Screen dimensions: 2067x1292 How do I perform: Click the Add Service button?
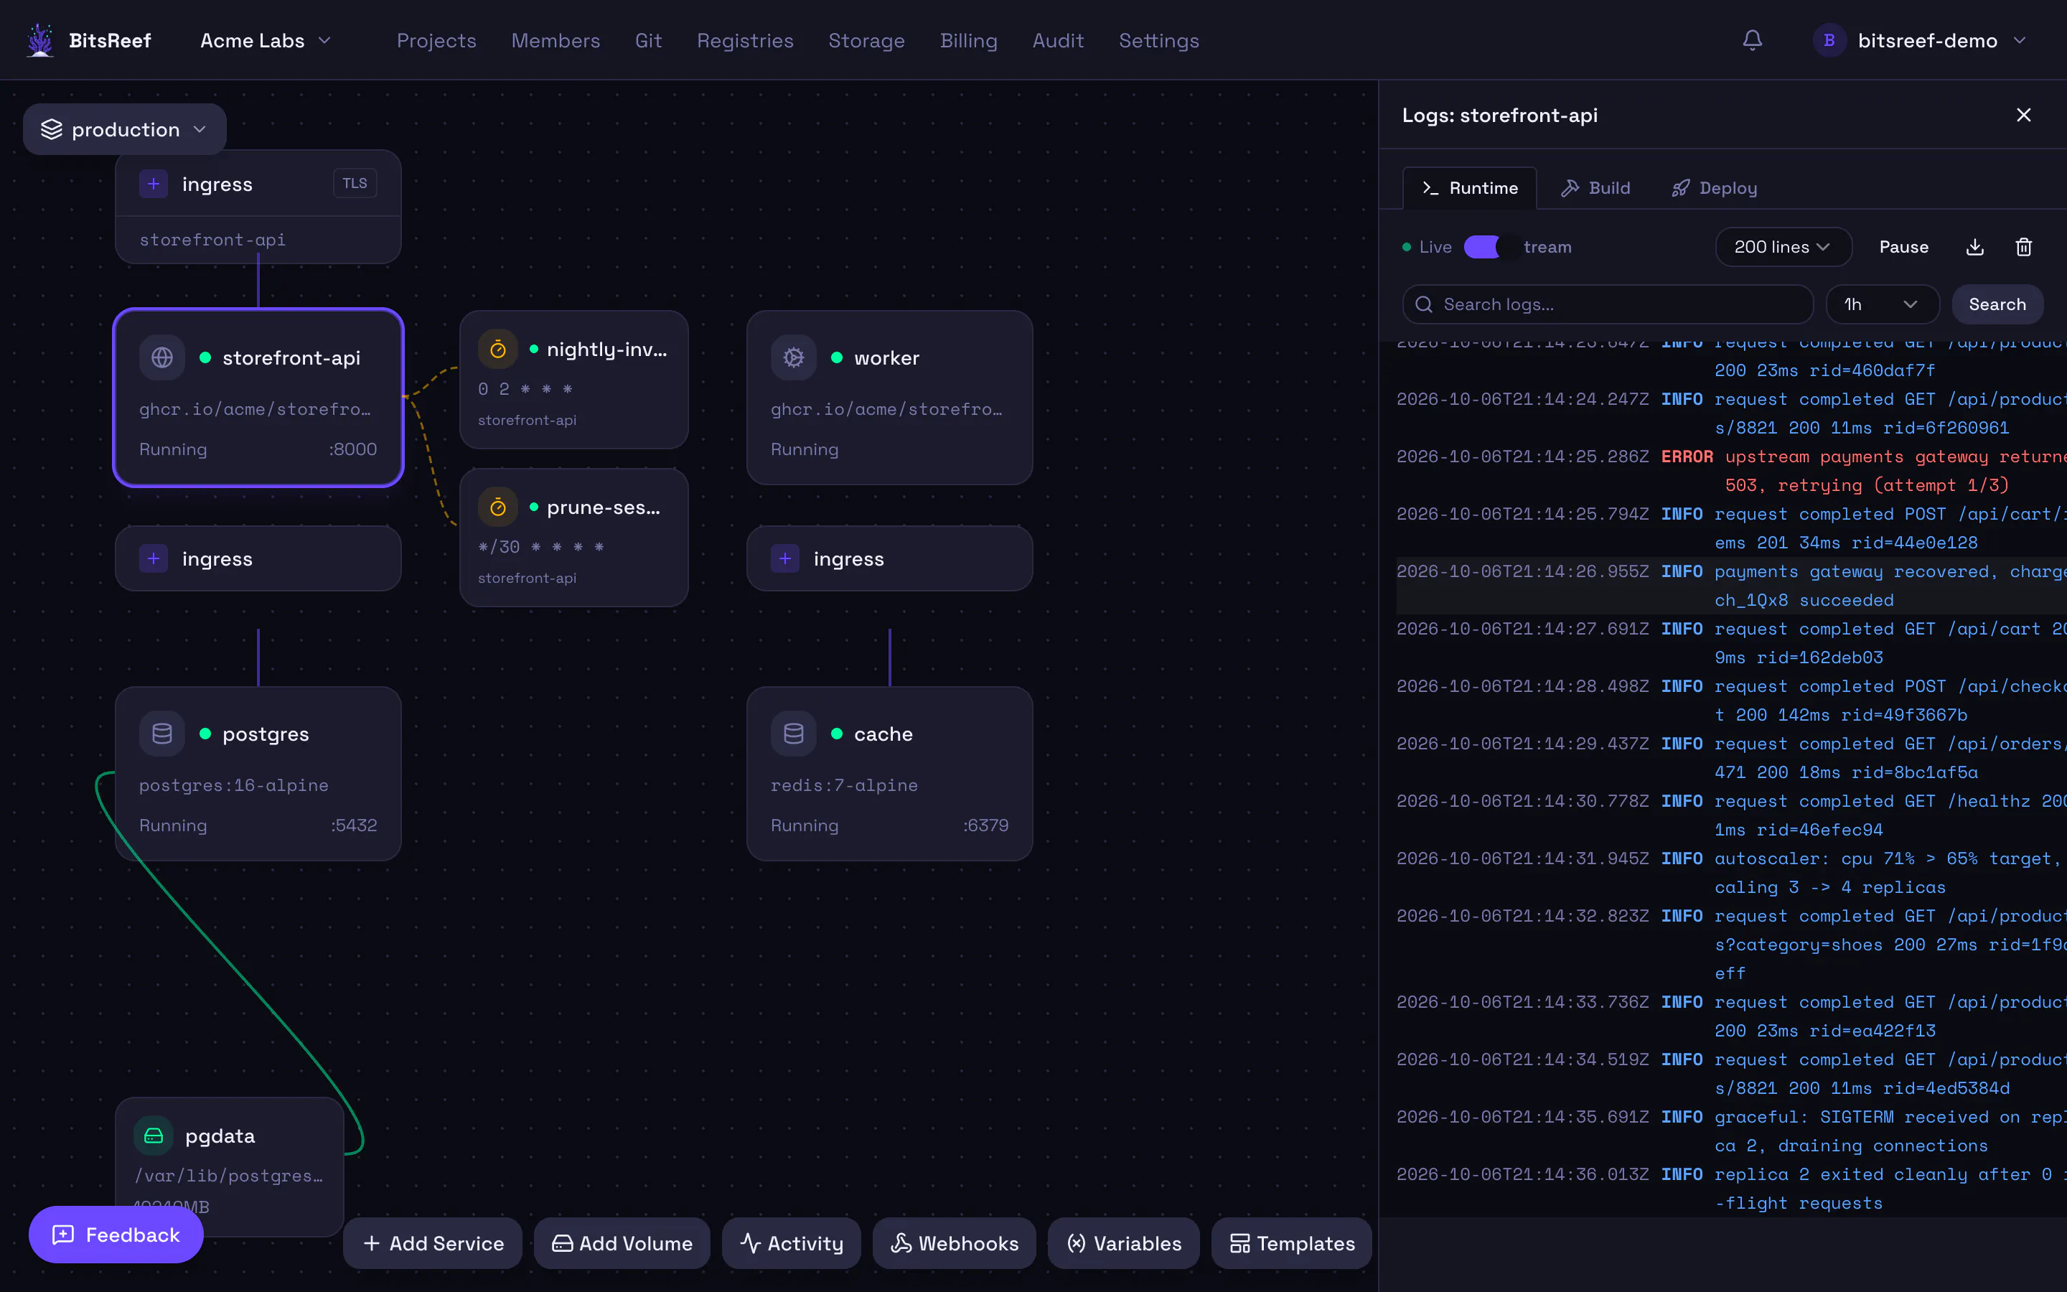pyautogui.click(x=433, y=1243)
